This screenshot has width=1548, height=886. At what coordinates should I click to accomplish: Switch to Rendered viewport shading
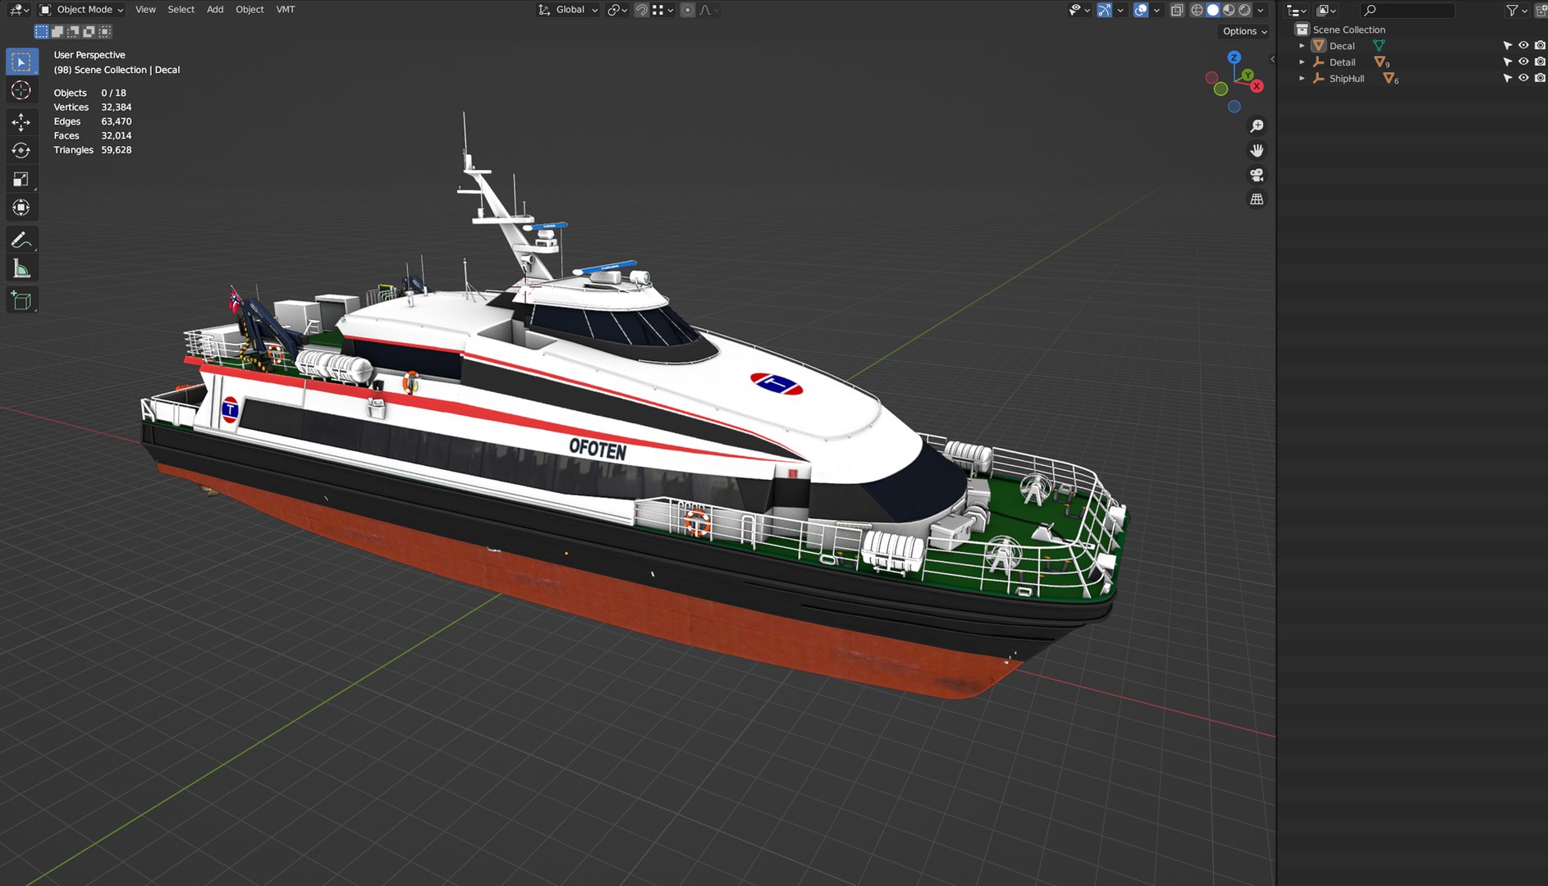[x=1244, y=10]
